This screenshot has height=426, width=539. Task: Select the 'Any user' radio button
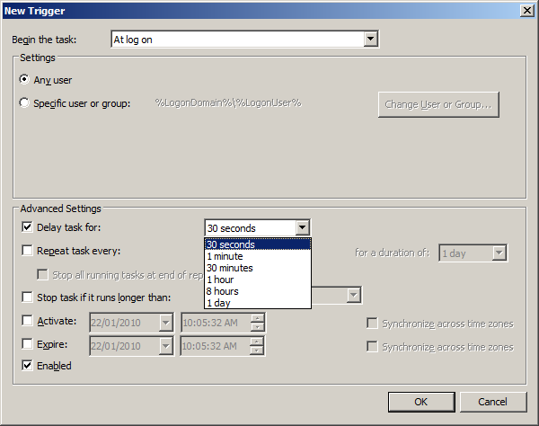click(24, 80)
